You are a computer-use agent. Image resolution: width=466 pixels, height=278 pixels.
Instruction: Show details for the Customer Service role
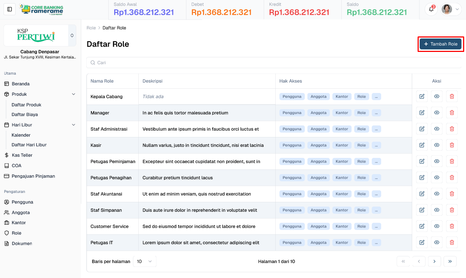(x=437, y=226)
